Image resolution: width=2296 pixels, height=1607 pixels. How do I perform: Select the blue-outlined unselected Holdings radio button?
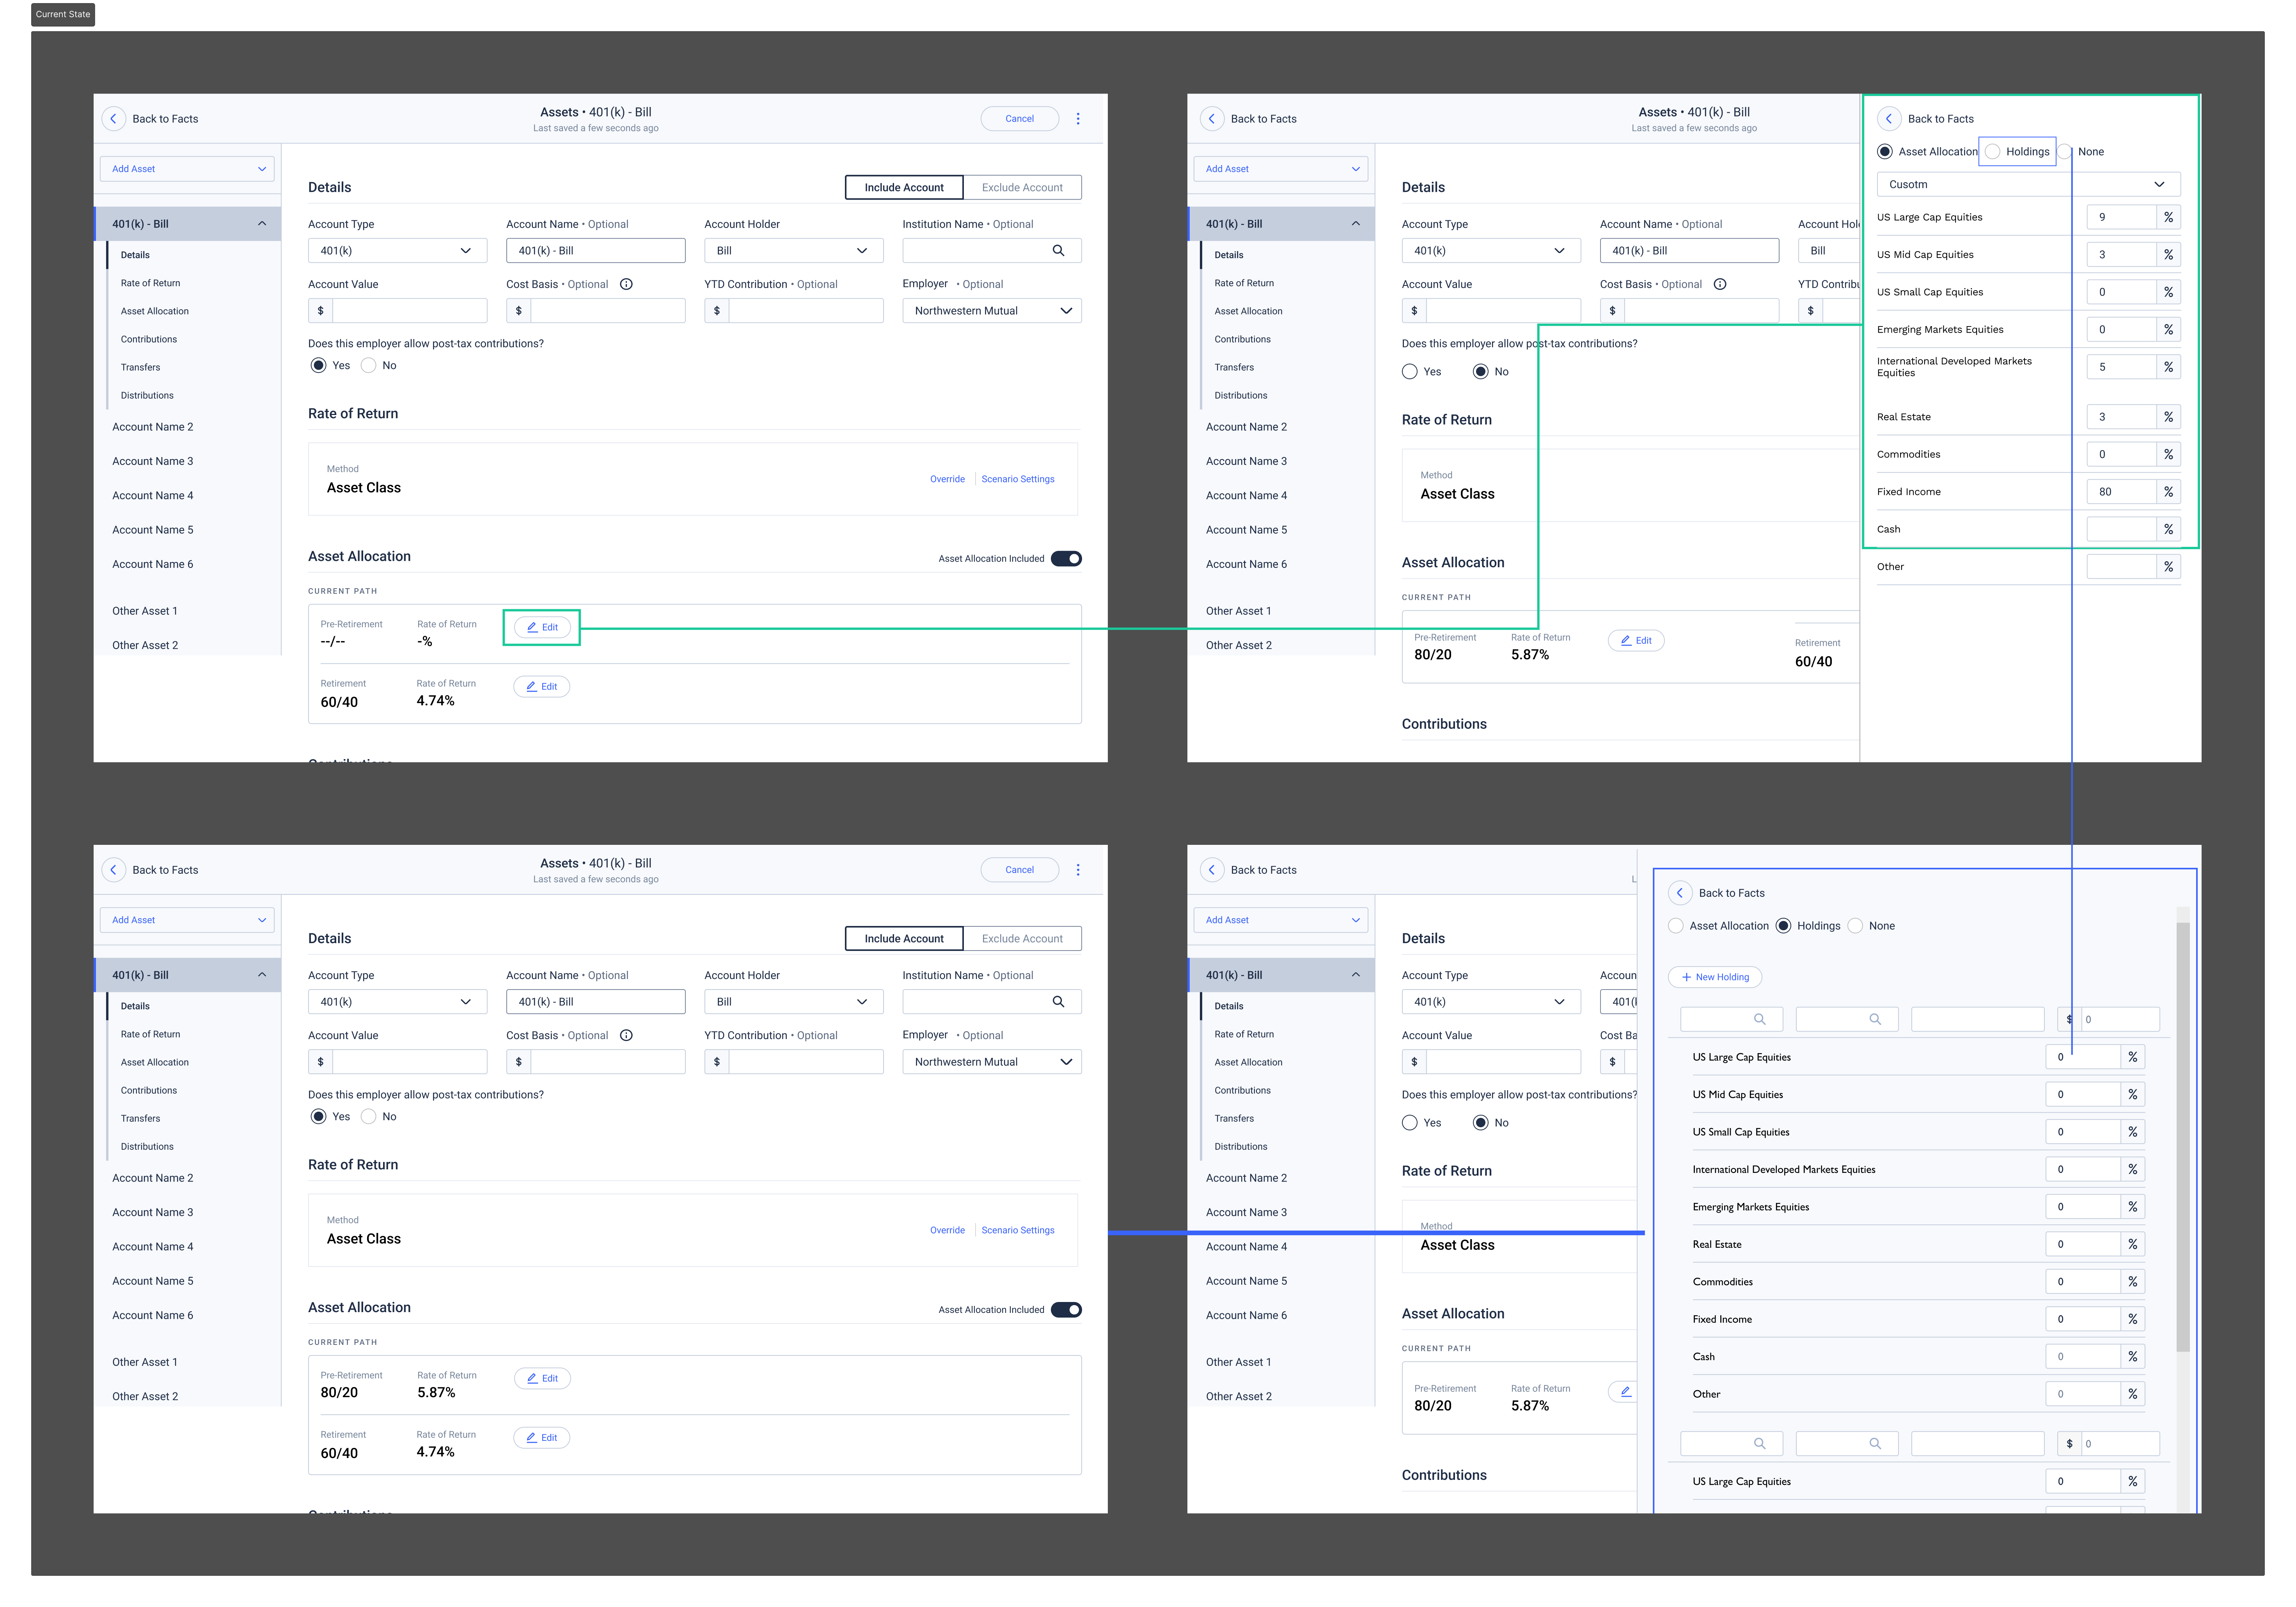click(1993, 152)
